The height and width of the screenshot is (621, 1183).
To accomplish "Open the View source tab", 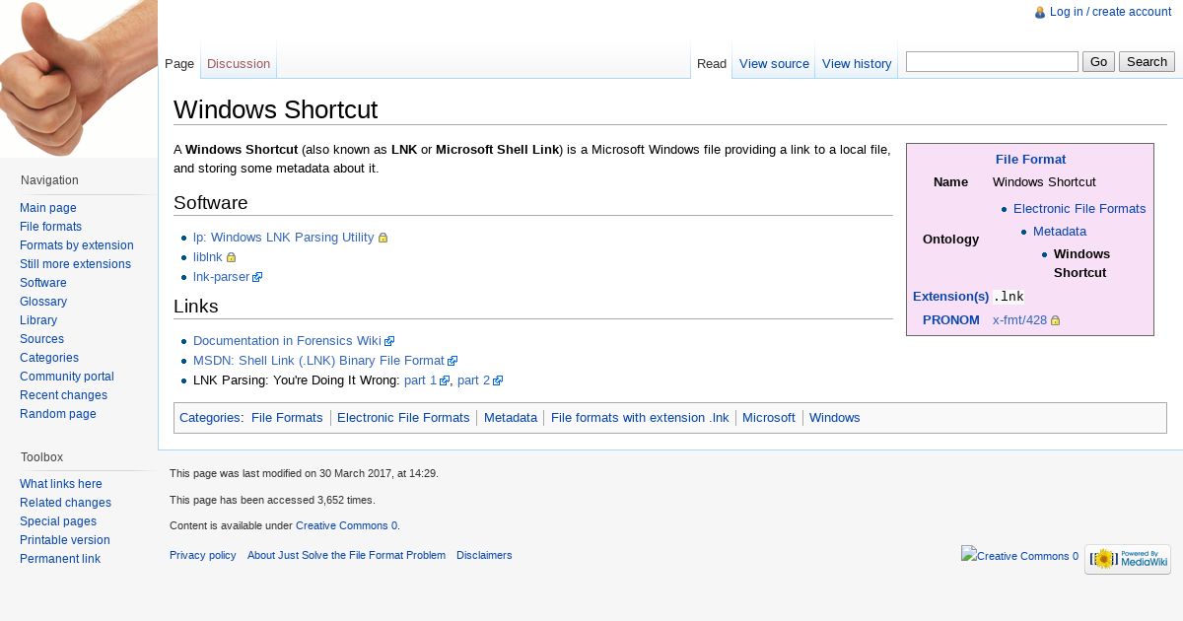I will click(x=774, y=63).
